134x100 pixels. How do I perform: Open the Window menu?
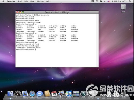click(x=40, y=1)
